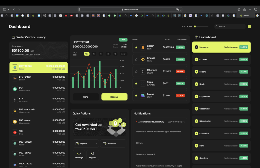This screenshot has height=168, width=260.
Task: Click the Safari downloads icon
Action: point(239,9)
